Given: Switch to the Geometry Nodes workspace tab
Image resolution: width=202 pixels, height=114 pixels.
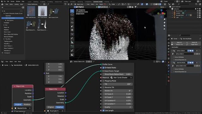Looking at the screenshot, I should (98, 2).
